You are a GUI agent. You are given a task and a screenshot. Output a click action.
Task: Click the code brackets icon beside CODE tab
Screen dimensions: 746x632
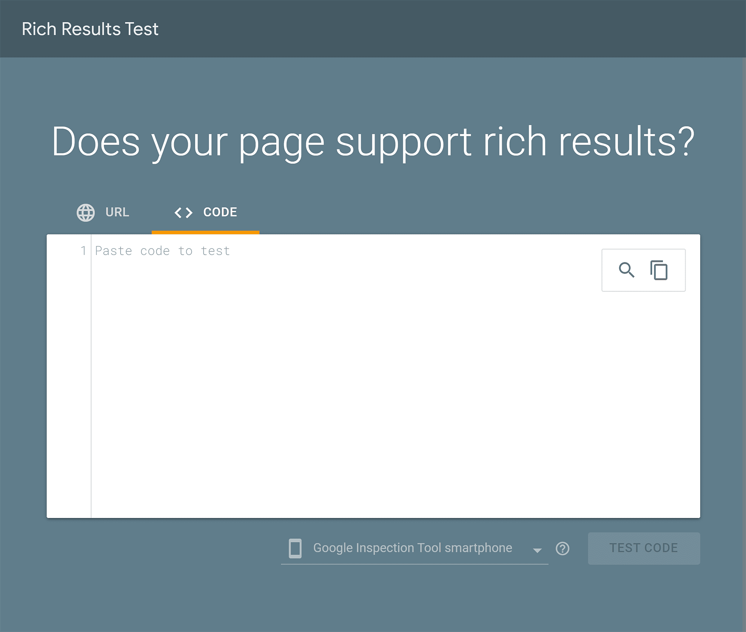pos(183,212)
